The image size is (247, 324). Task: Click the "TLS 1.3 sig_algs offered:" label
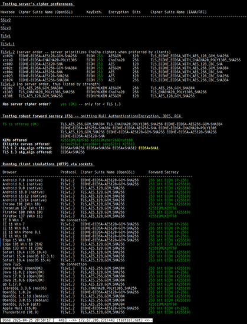[28, 152]
